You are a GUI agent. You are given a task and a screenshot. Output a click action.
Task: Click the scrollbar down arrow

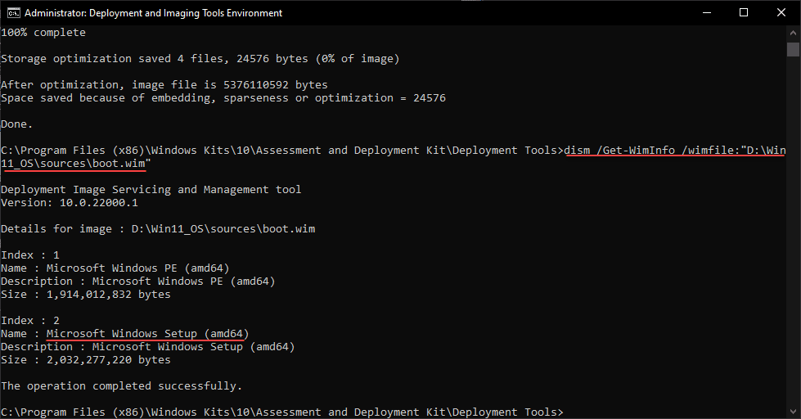tap(793, 412)
